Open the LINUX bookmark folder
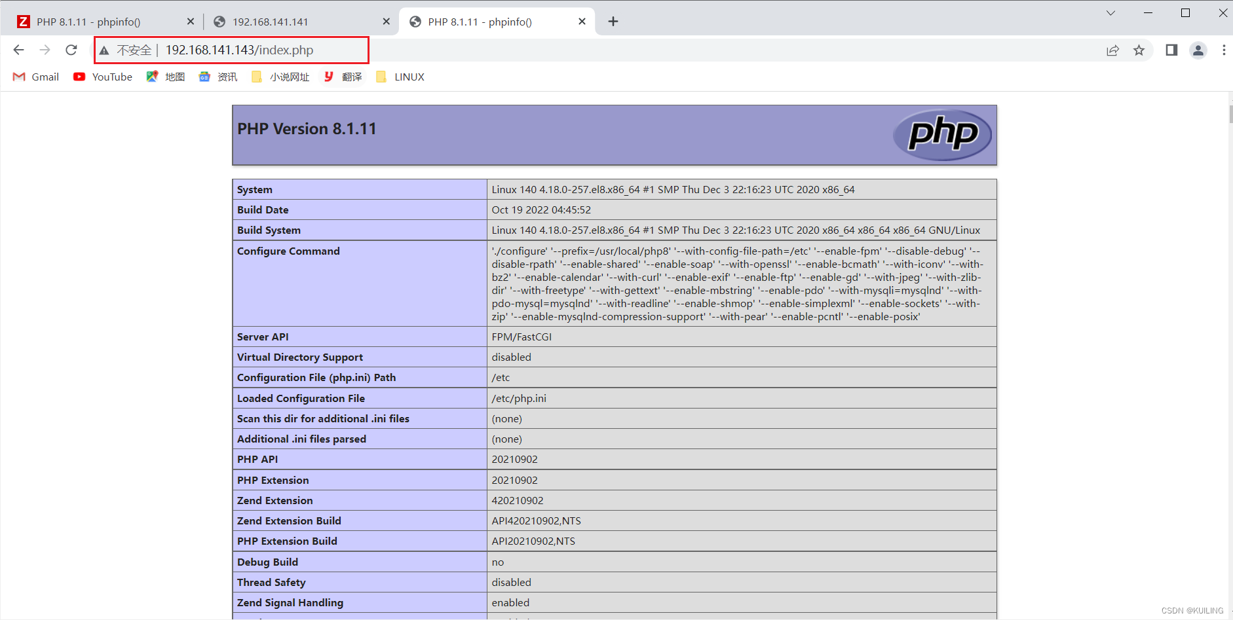The height and width of the screenshot is (620, 1233). click(400, 77)
